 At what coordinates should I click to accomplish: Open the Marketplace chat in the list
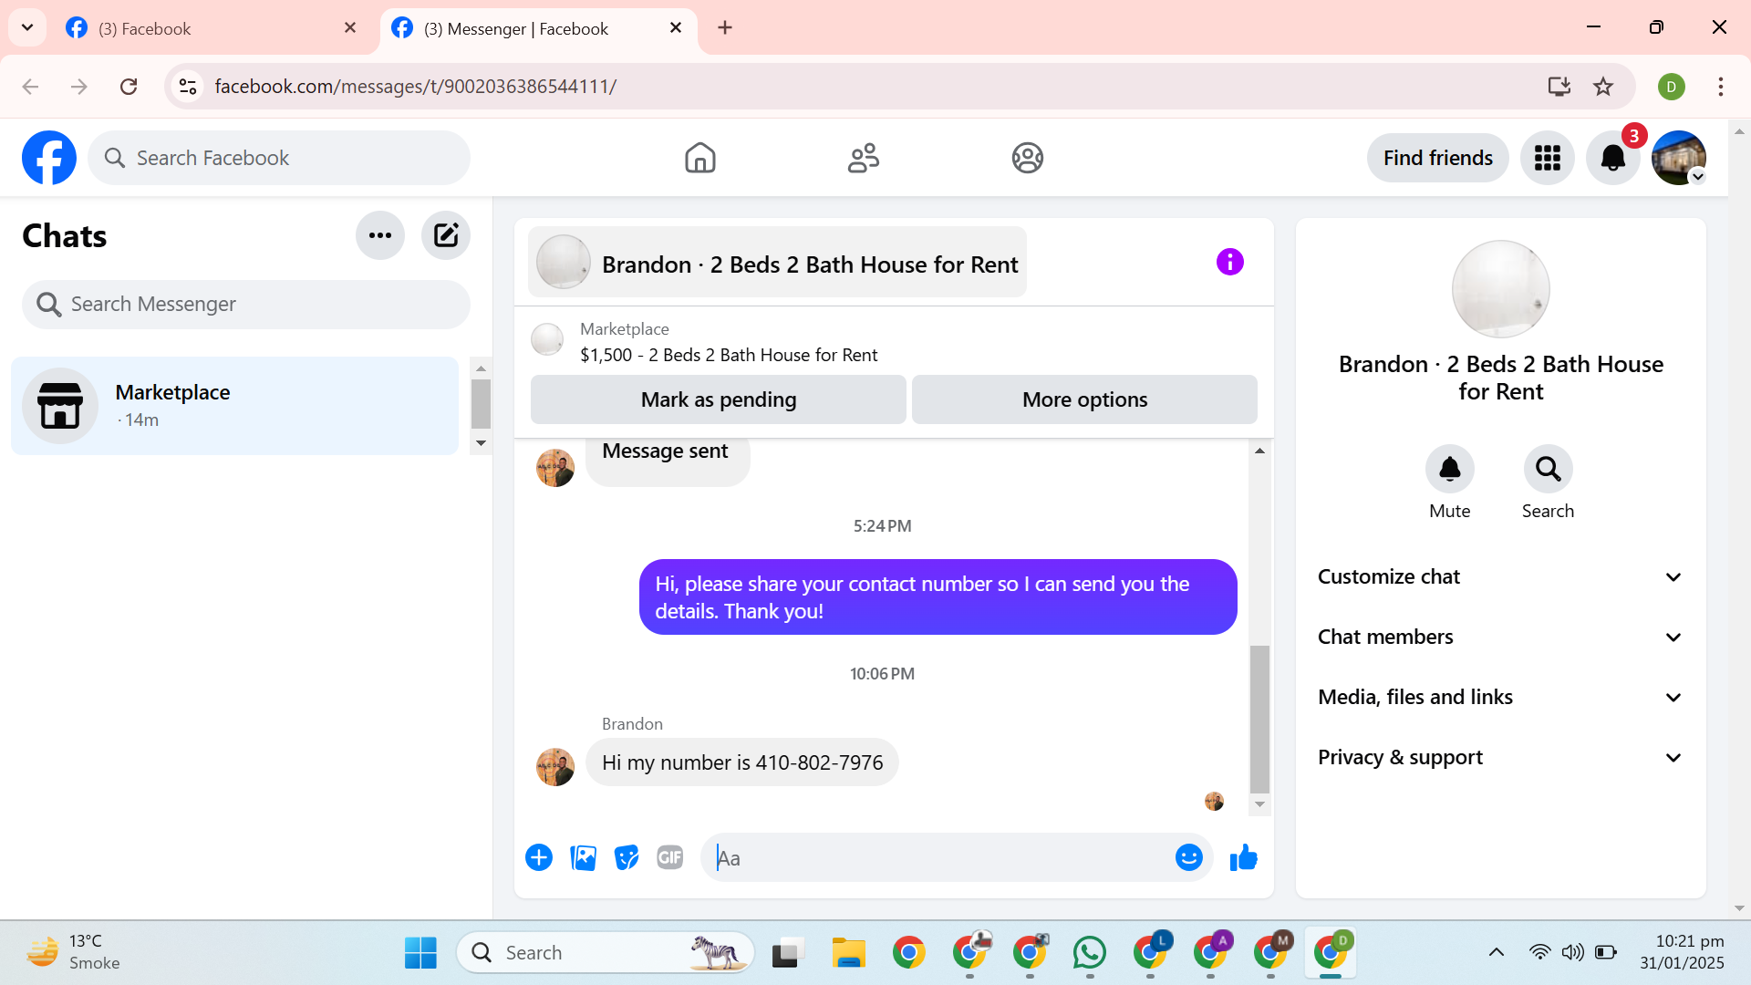point(234,406)
